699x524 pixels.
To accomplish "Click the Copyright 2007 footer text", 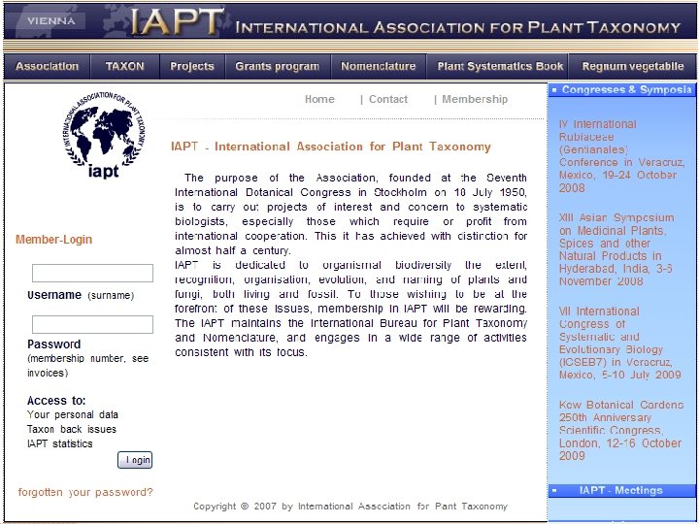I will tap(350, 507).
